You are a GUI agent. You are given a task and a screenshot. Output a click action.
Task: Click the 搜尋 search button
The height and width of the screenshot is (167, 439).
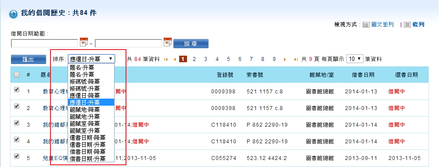[x=191, y=44]
